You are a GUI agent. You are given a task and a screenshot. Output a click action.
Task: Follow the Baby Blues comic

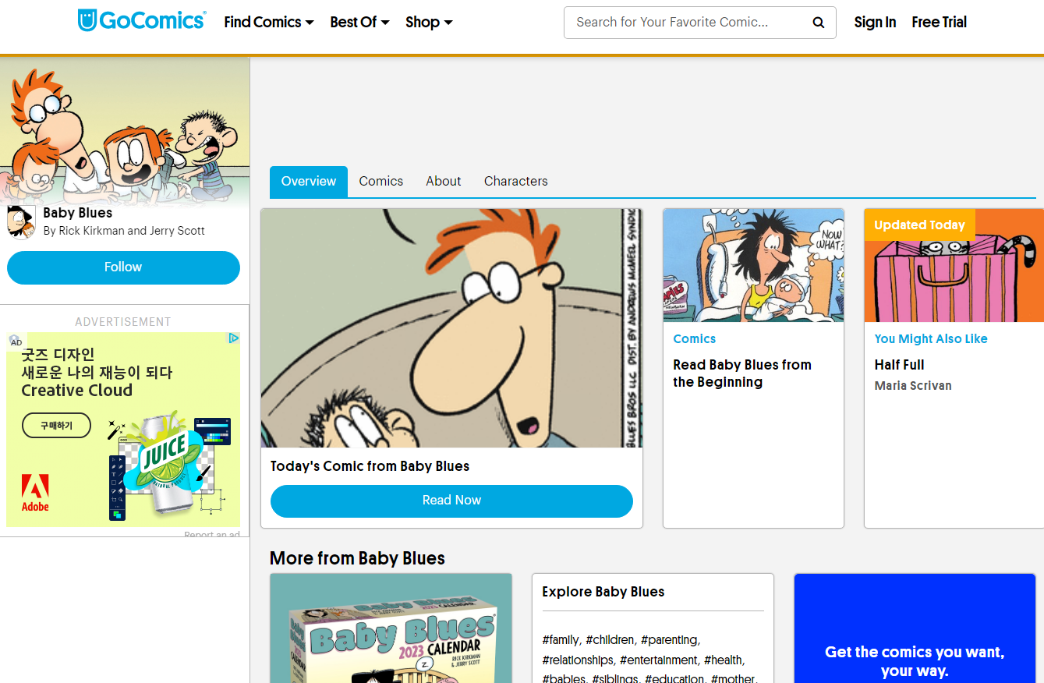pos(123,267)
